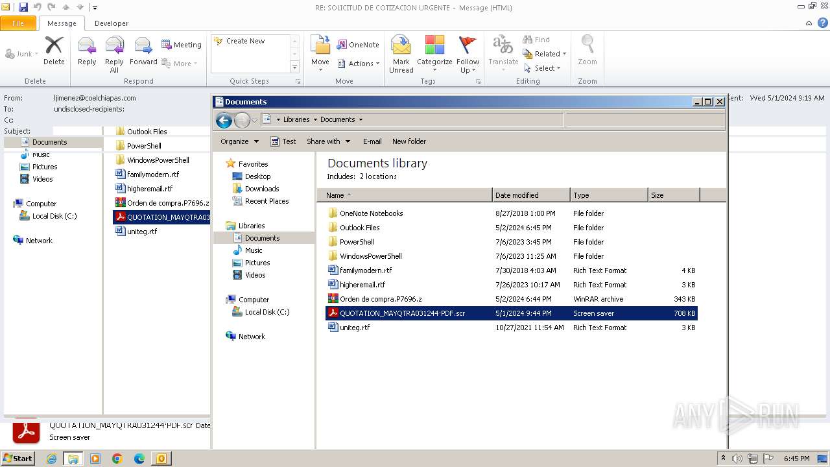Image resolution: width=830 pixels, height=467 pixels.
Task: Sort by the Size column
Action: point(674,195)
